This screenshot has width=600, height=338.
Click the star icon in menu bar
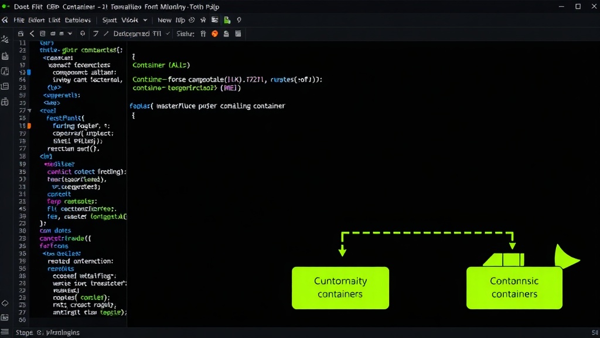pyautogui.click(x=203, y=20)
